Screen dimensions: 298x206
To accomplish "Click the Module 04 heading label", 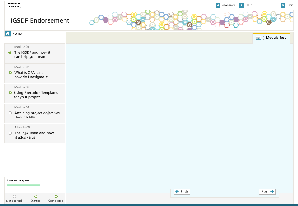I will [22, 107].
